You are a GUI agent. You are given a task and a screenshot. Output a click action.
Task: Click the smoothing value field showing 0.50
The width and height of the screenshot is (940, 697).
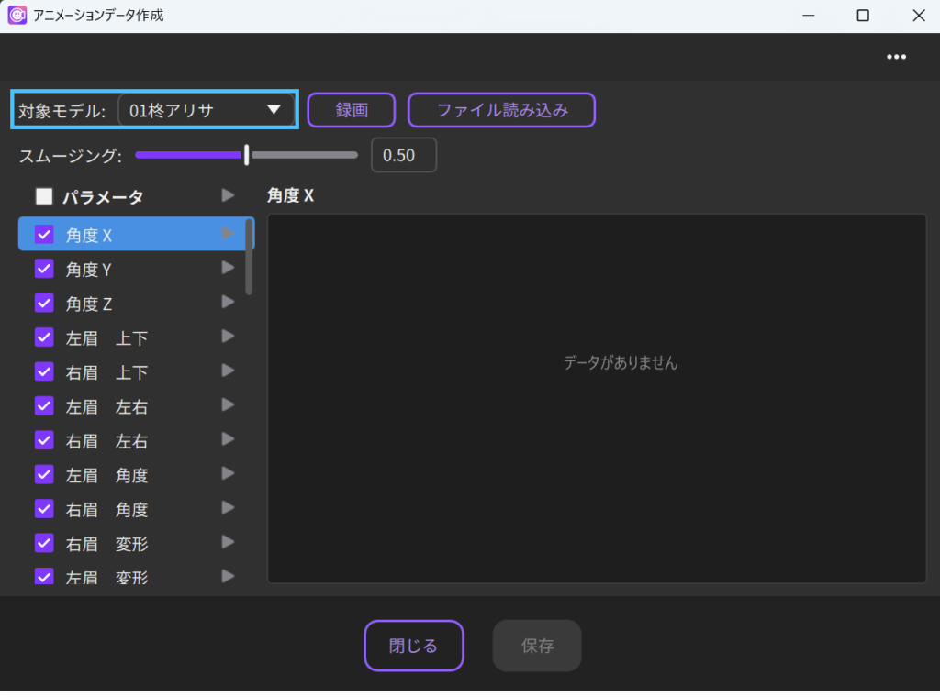[403, 155]
